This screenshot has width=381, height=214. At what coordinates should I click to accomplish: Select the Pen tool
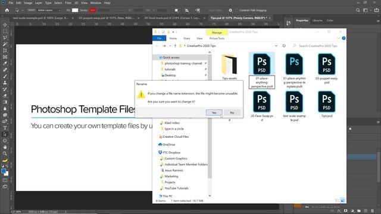tap(5, 121)
